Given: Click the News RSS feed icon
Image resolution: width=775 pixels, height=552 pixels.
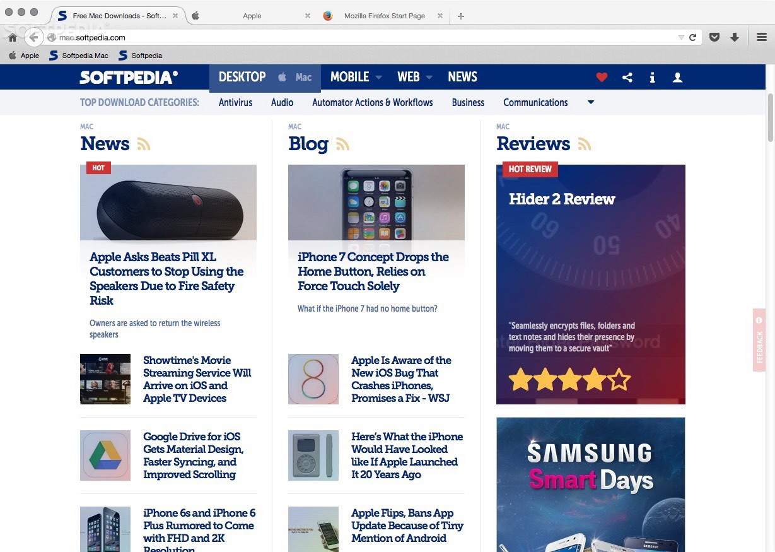Looking at the screenshot, I should (x=144, y=144).
